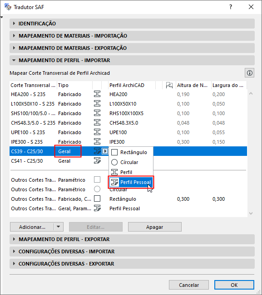Choose Perfil Pessoal from the popup menu

(131, 182)
